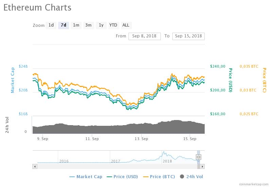The height and width of the screenshot is (187, 272).
Task: Click the 2017 label in navigator
Action: click(x=116, y=161)
